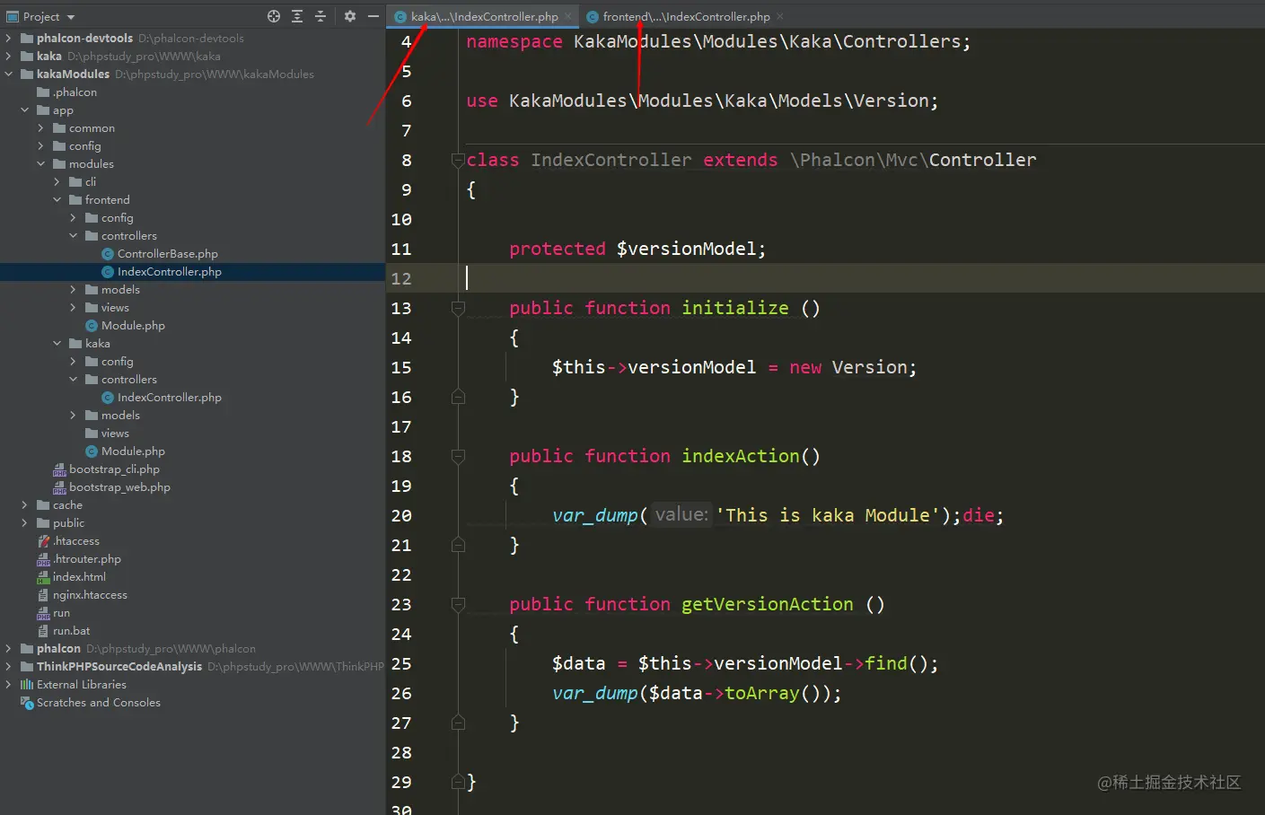Screen dimensions: 1265x815
Task: Click fold end marker at line 27
Action: point(458,723)
